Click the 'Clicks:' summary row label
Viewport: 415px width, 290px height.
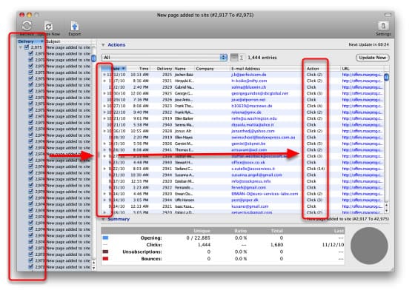tap(154, 245)
